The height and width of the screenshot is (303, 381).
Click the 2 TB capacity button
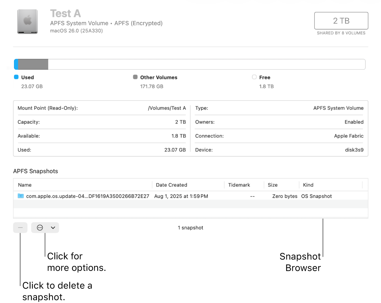tap(341, 20)
